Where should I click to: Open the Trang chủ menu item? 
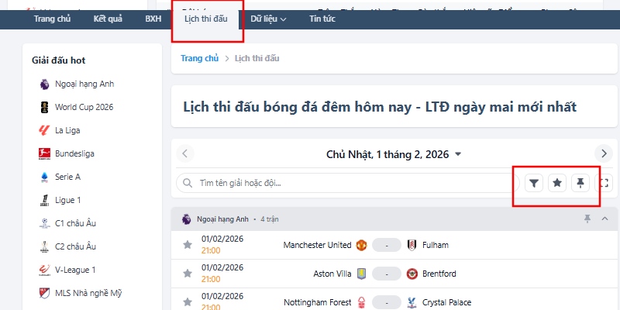[52, 19]
